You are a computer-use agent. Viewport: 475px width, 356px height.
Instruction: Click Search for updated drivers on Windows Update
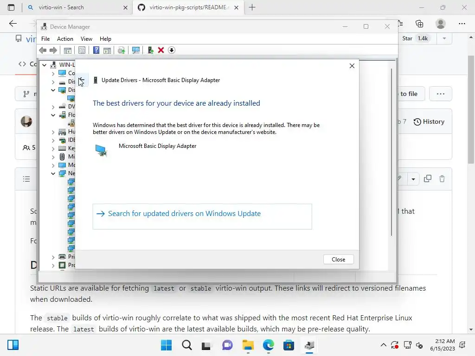[202, 216]
